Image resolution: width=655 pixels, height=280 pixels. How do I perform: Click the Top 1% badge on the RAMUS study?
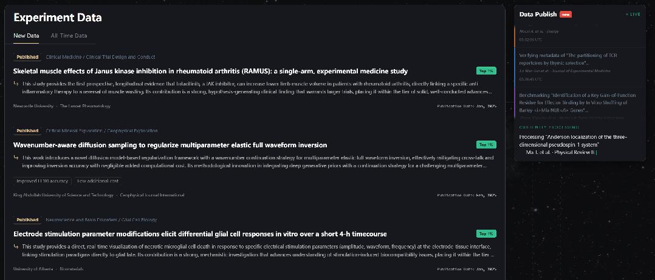(x=486, y=71)
